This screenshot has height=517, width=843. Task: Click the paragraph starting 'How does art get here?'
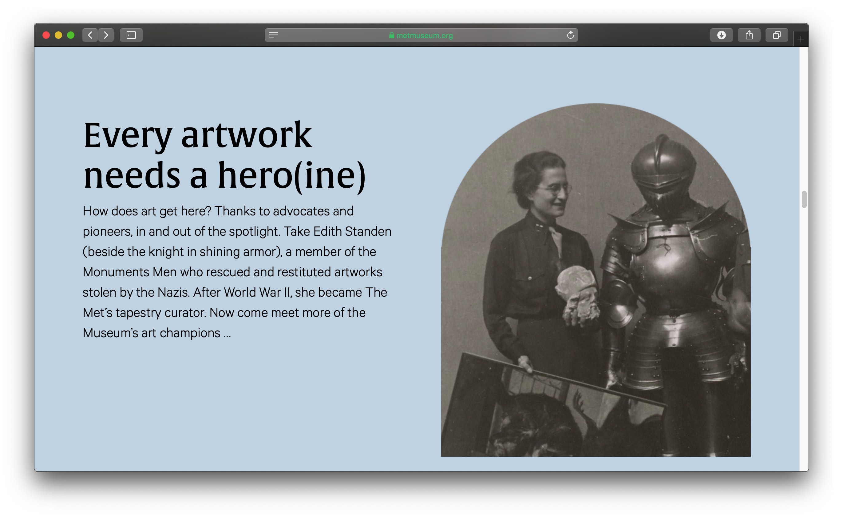[237, 272]
